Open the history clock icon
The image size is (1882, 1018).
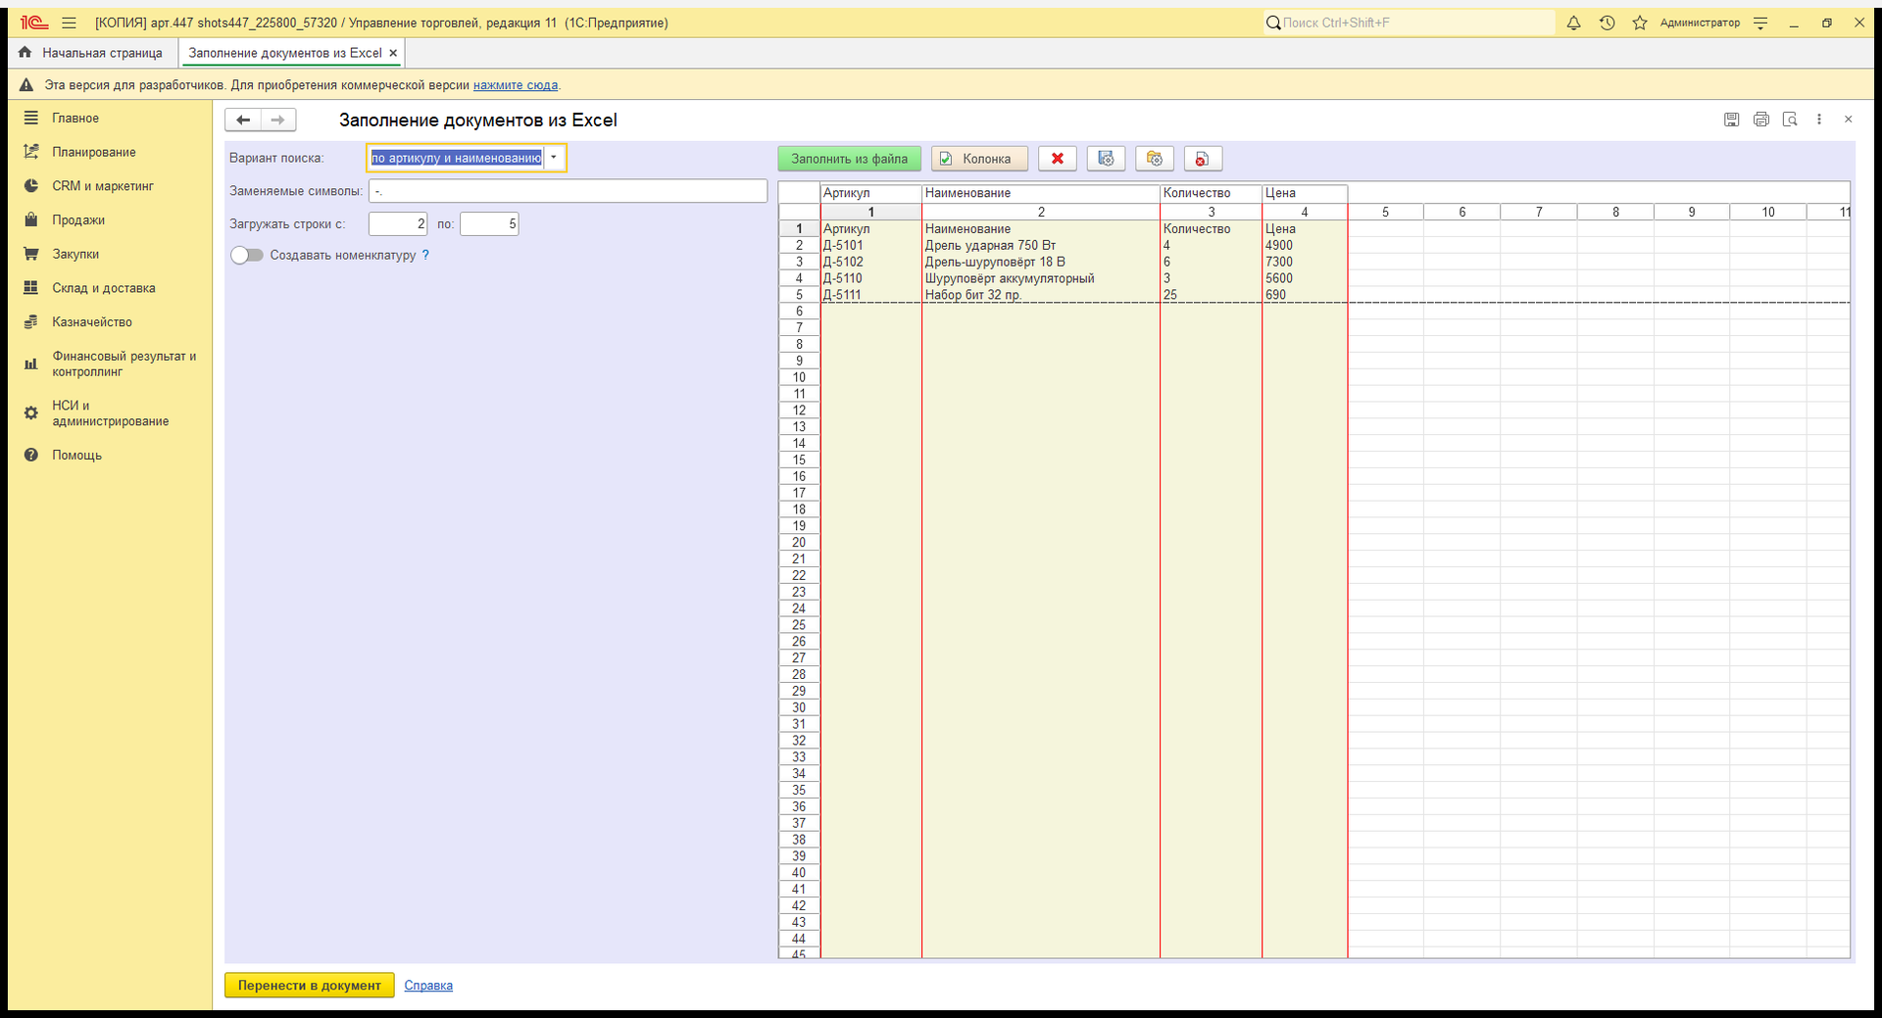[1607, 23]
